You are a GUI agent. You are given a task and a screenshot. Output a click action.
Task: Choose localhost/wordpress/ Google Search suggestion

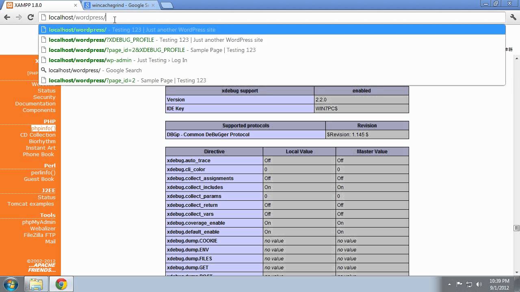[x=272, y=70]
